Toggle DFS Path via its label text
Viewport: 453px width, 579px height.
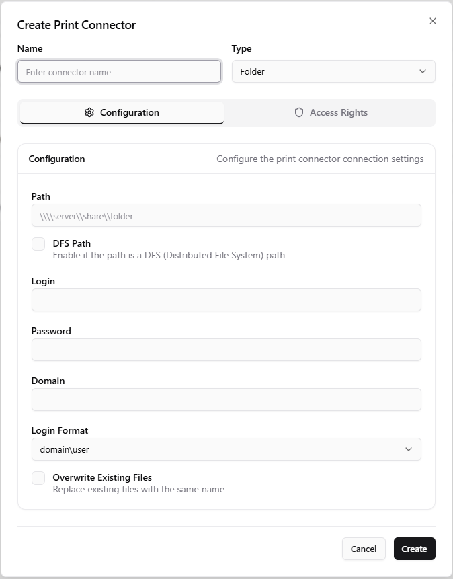(72, 243)
